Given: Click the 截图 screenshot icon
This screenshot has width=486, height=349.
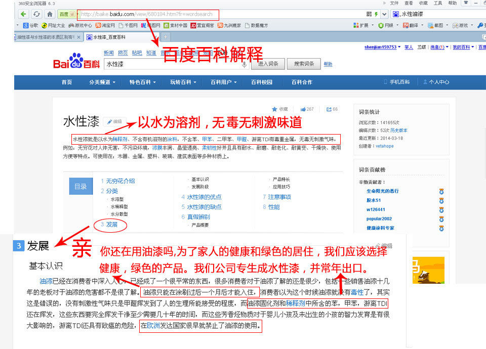Looking at the screenshot, I should coord(430,25).
